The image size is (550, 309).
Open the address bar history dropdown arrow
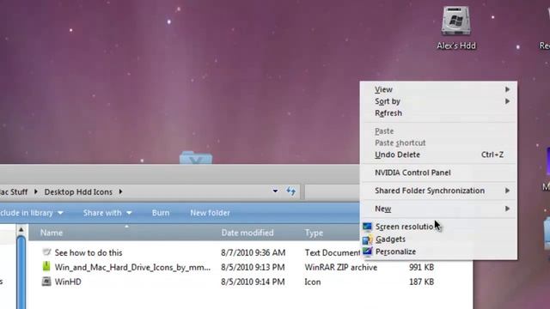click(x=275, y=191)
